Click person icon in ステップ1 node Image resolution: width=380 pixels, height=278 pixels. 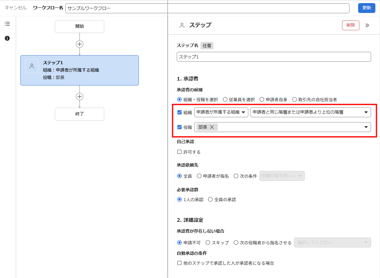32,66
